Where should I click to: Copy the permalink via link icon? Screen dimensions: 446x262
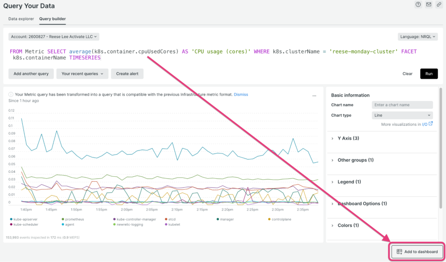tap(439, 5)
